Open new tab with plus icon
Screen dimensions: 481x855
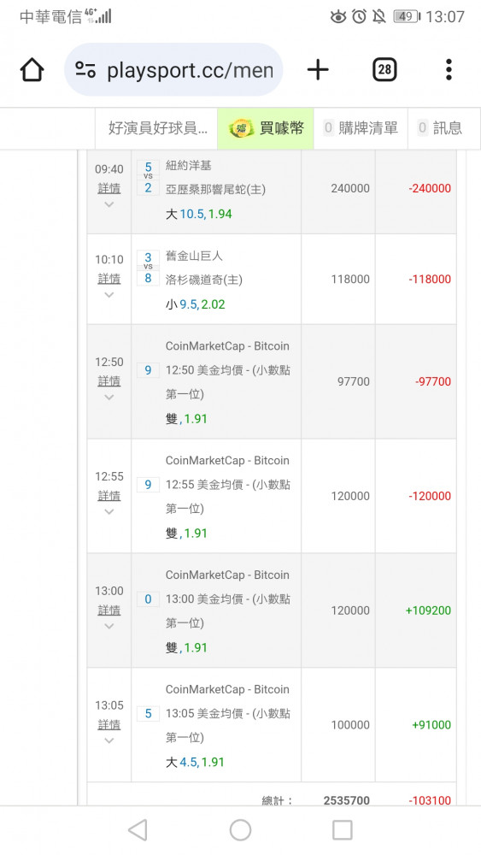[318, 70]
